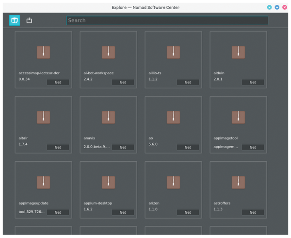Screen dimensions: 291x238
Task: Select the anavis archive icon
Action: [x=108, y=118]
